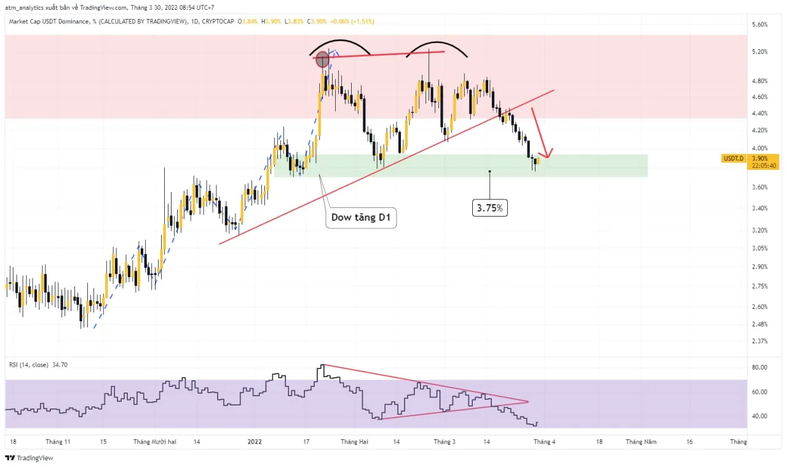
Task: Click the RSI 40.00 scale label
Action: (x=759, y=416)
